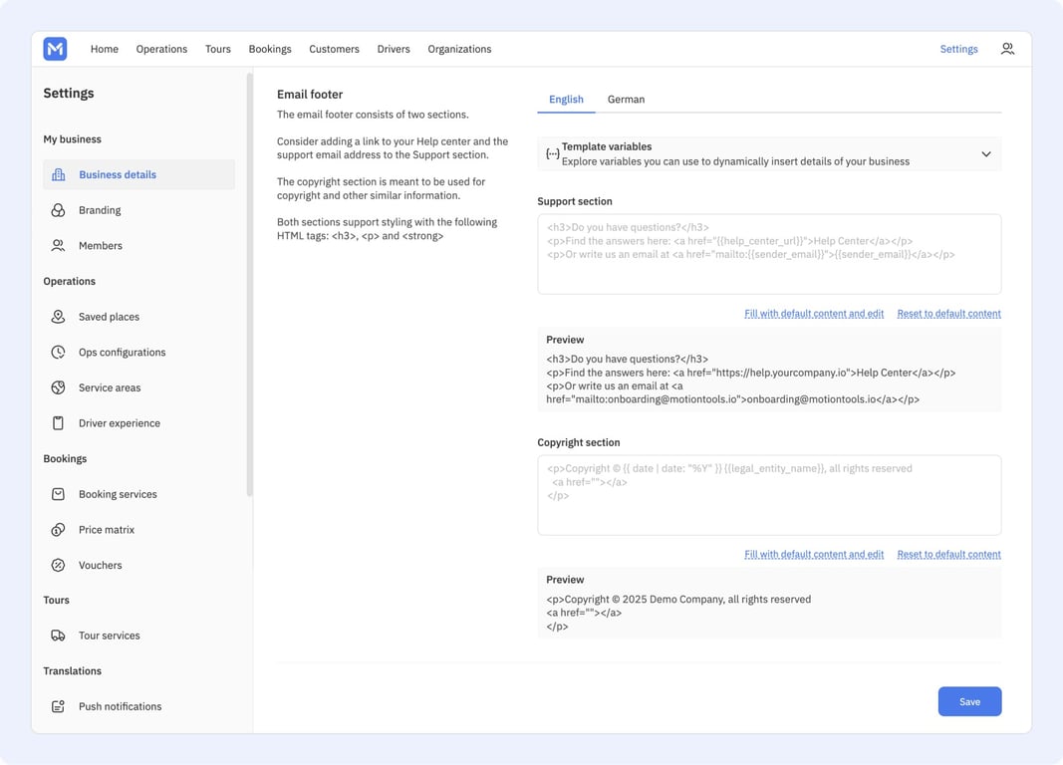This screenshot has width=1063, height=765.
Task: Reset Support section to default content
Action: pos(948,314)
